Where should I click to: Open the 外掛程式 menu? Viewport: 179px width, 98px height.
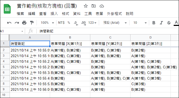point(114,14)
